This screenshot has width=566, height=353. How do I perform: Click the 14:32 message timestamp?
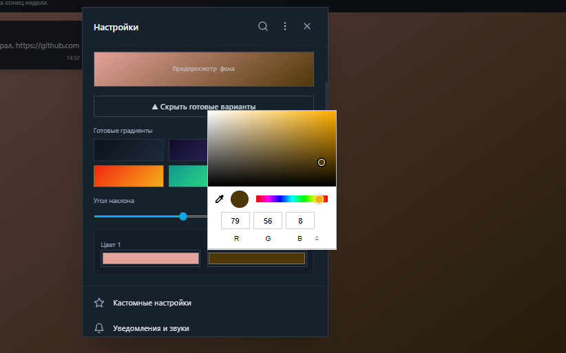click(x=73, y=58)
